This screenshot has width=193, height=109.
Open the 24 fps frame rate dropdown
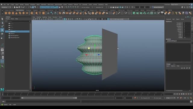(171, 98)
